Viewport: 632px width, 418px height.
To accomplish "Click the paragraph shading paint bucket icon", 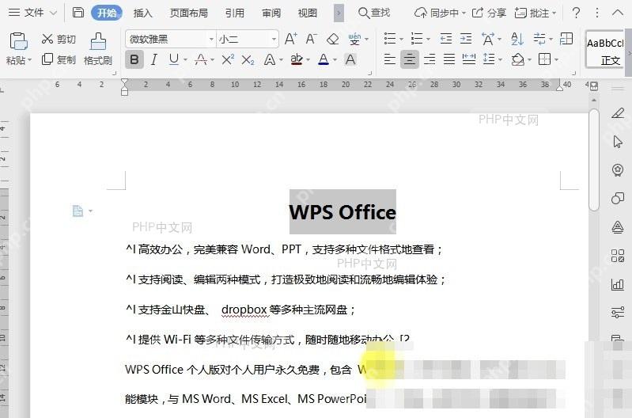I will pyautogui.click(x=517, y=59).
